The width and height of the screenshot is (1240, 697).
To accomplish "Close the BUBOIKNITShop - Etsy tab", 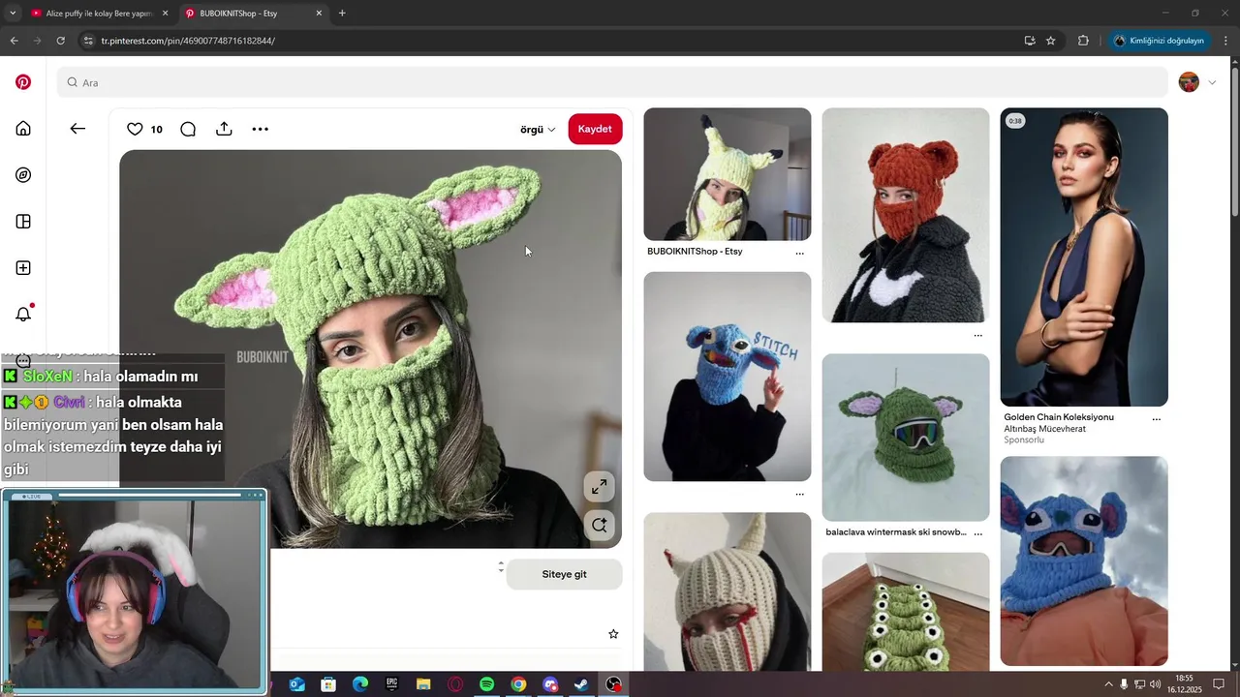I will click(319, 13).
